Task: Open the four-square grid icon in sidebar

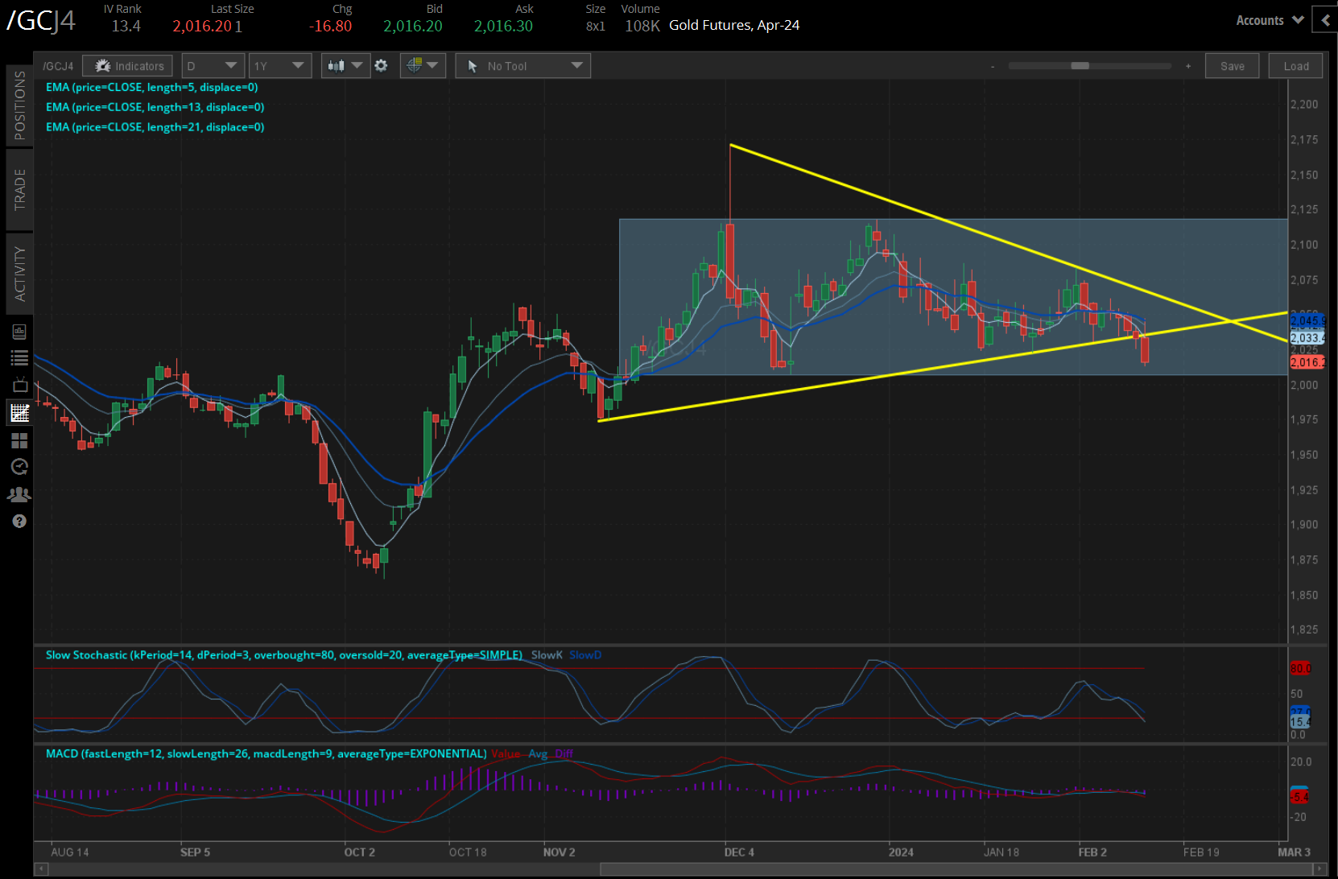Action: 19,440
